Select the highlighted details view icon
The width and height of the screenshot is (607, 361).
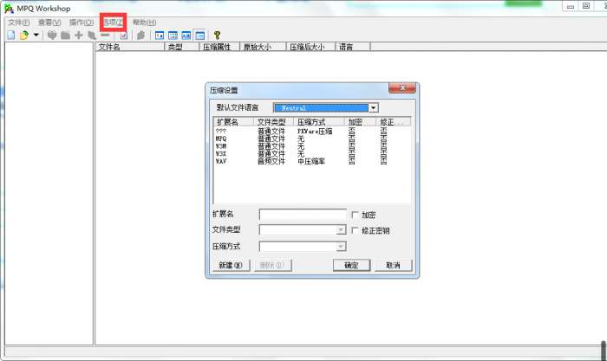[200, 35]
